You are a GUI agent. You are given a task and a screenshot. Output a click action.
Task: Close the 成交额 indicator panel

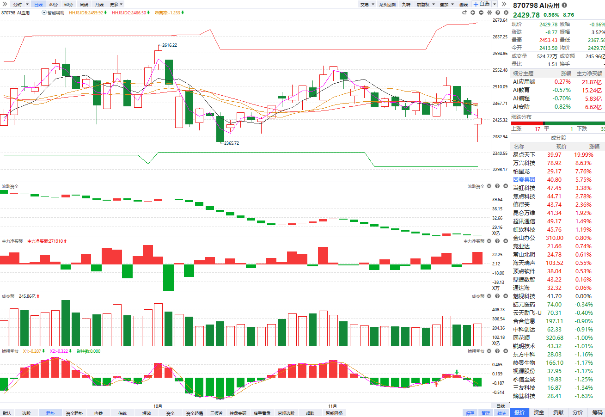[x=505, y=296]
